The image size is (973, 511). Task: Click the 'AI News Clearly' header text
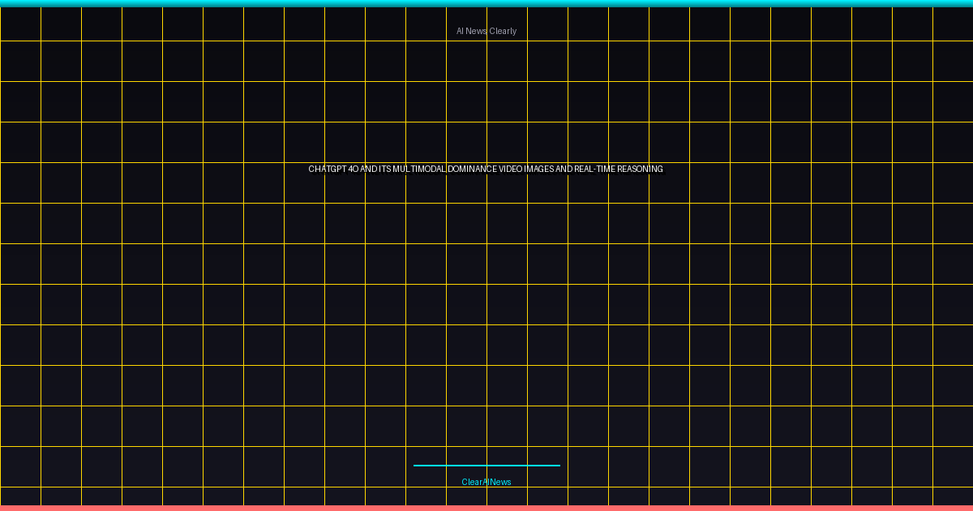(x=486, y=32)
